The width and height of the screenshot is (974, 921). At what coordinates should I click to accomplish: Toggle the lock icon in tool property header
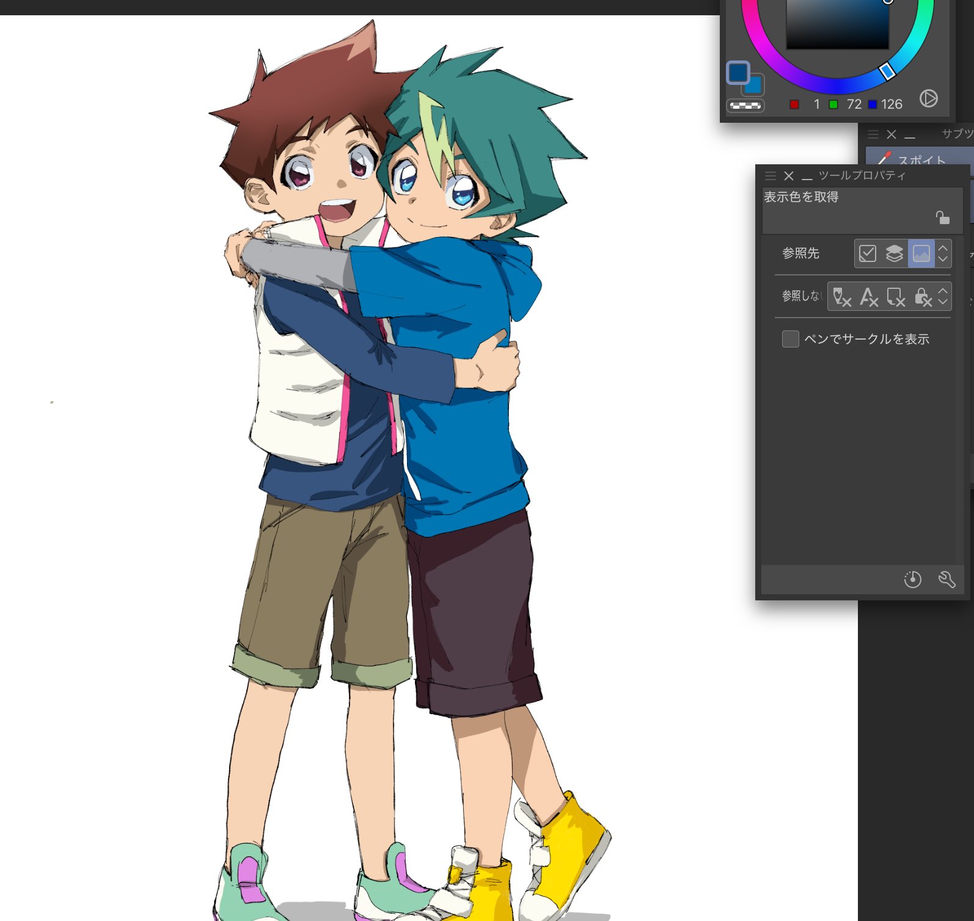coord(943,217)
